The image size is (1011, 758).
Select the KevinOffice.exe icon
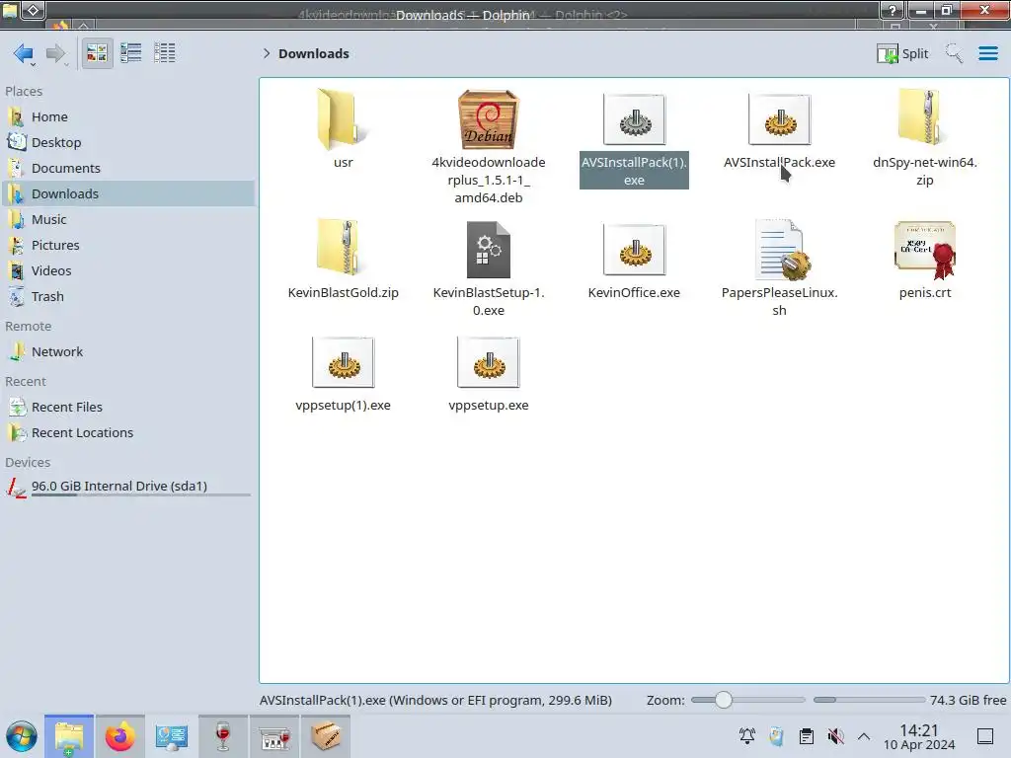tap(634, 250)
